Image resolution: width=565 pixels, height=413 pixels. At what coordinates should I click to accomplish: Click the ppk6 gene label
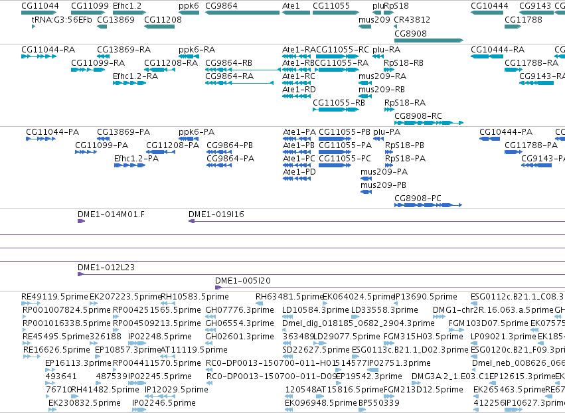click(189, 6)
